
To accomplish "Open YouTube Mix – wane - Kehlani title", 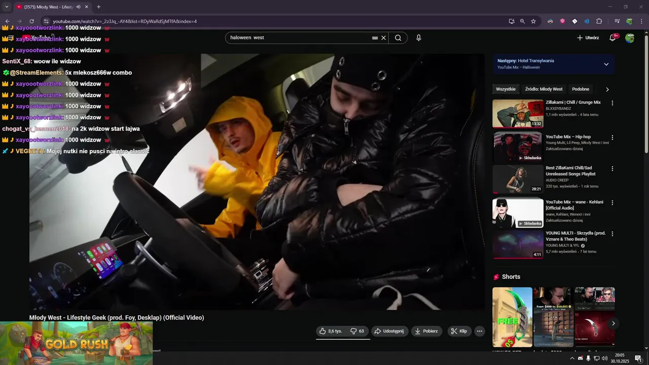I will click(x=574, y=205).
